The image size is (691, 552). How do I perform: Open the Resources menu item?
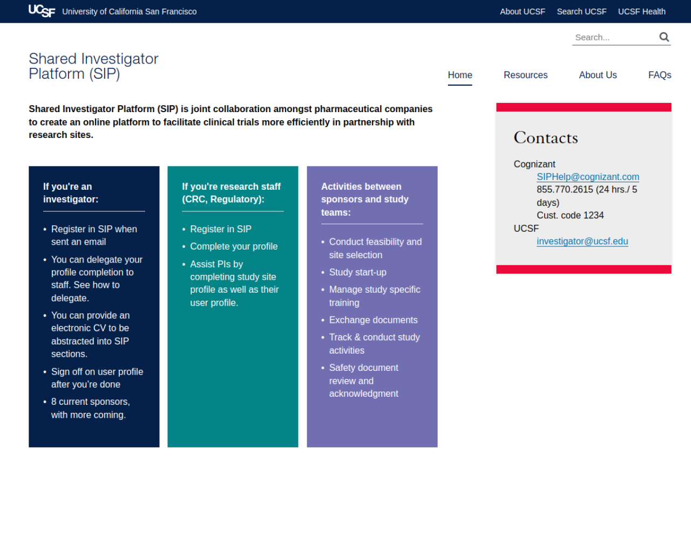(525, 75)
